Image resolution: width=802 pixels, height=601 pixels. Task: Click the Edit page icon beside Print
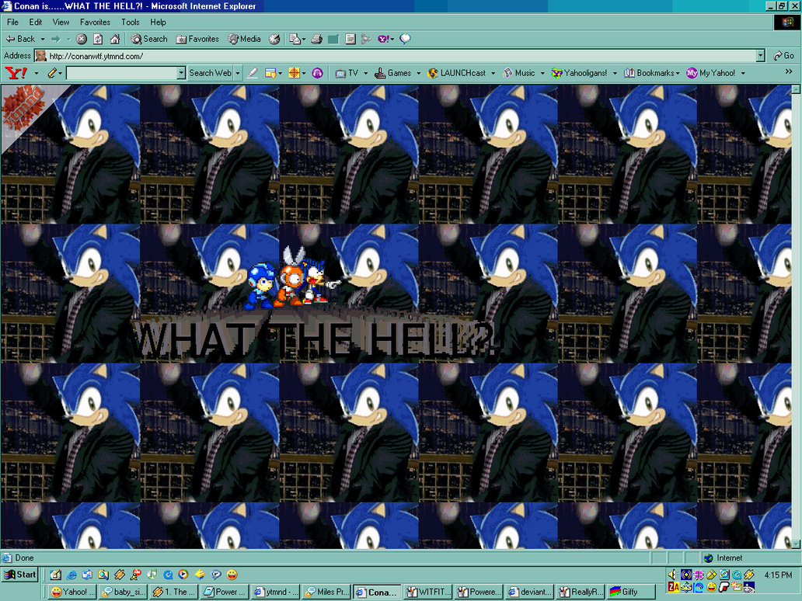coord(333,39)
